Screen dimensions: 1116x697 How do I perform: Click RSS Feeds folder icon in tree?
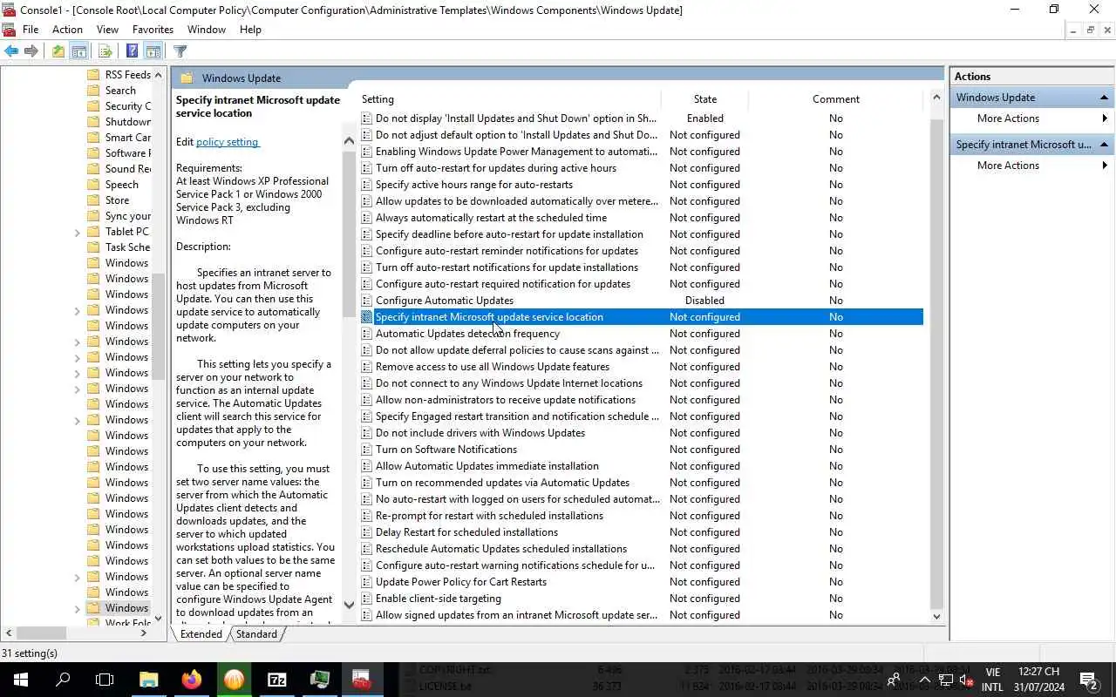point(94,75)
